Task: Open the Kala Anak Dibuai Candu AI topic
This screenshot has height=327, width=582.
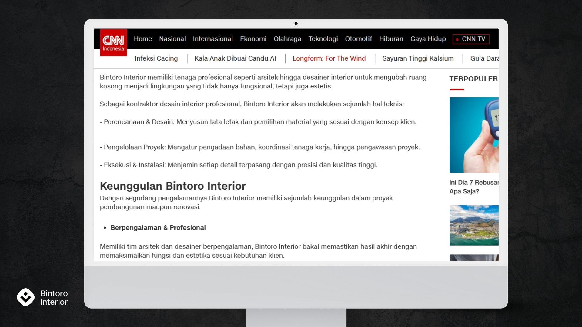Action: (235, 58)
